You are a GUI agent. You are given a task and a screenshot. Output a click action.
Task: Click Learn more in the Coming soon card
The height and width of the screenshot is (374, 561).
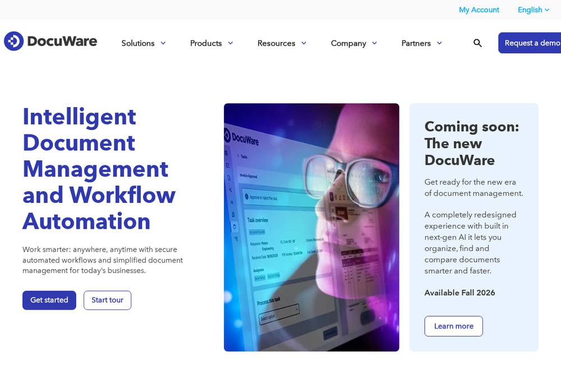(454, 326)
